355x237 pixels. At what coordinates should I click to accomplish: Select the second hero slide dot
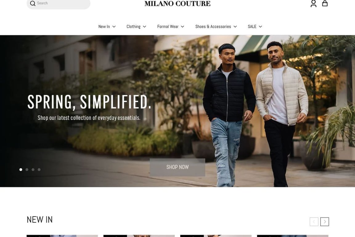pos(27,170)
